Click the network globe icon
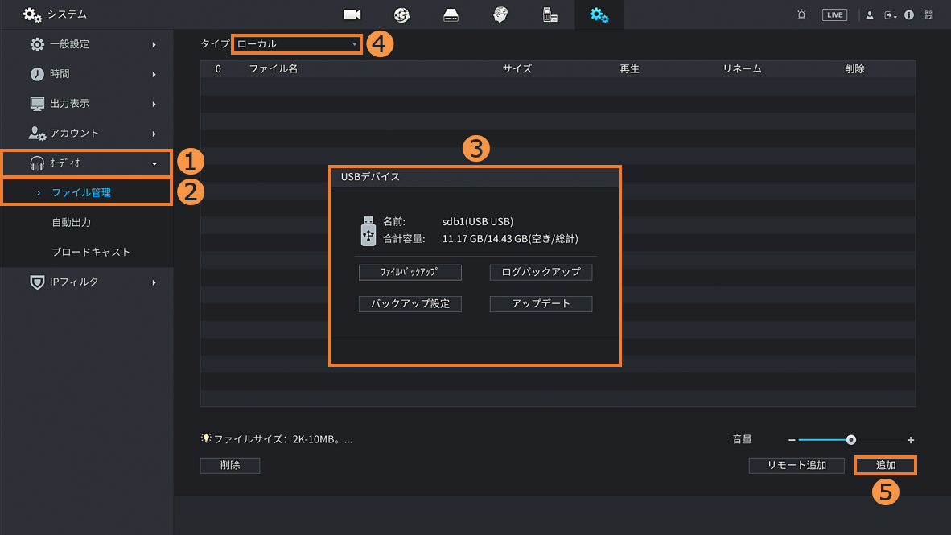 [401, 14]
